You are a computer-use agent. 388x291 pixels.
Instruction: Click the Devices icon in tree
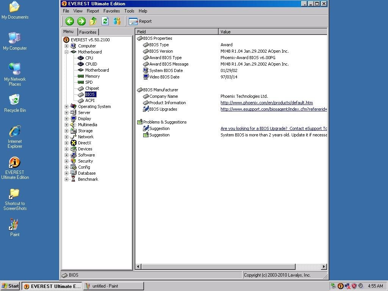[x=74, y=149]
